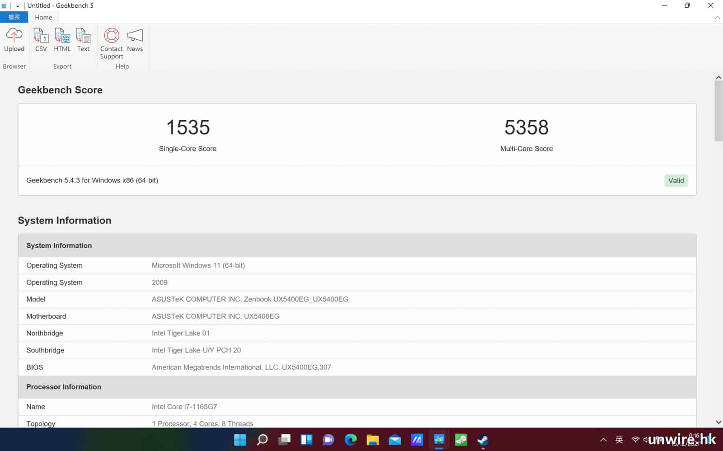Select the Home ribbon tab

43,17
